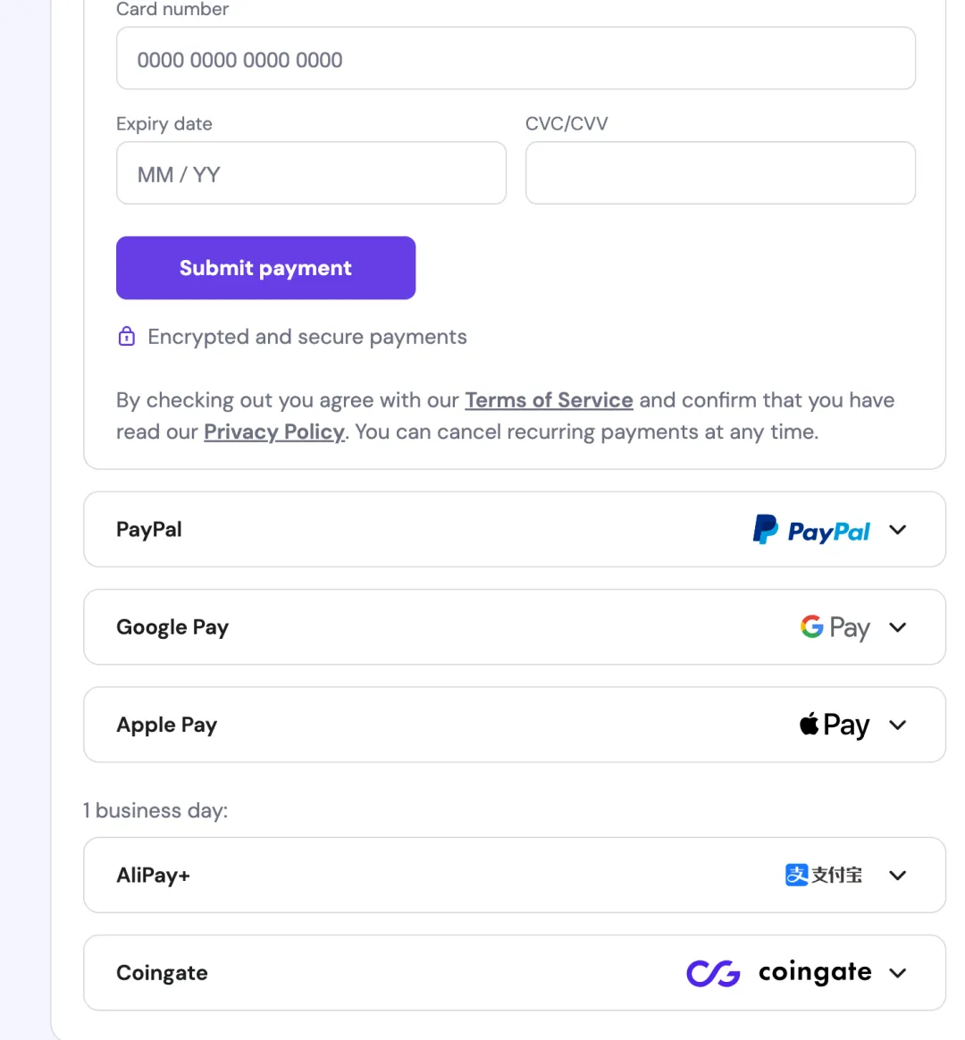Select the PayPal payment option label
Screen dimensions: 965x1040
click(149, 530)
